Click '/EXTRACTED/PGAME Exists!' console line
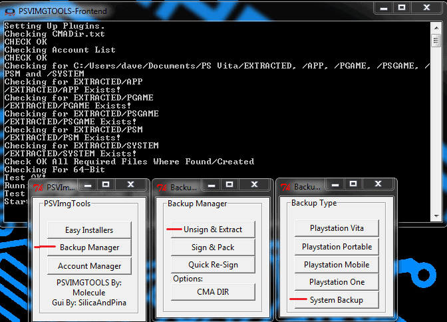447x322 pixels. [x=68, y=106]
